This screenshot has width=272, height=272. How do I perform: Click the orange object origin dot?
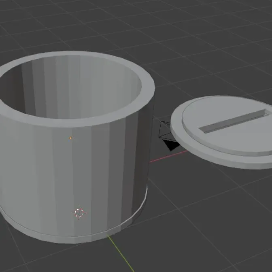pyautogui.click(x=70, y=138)
